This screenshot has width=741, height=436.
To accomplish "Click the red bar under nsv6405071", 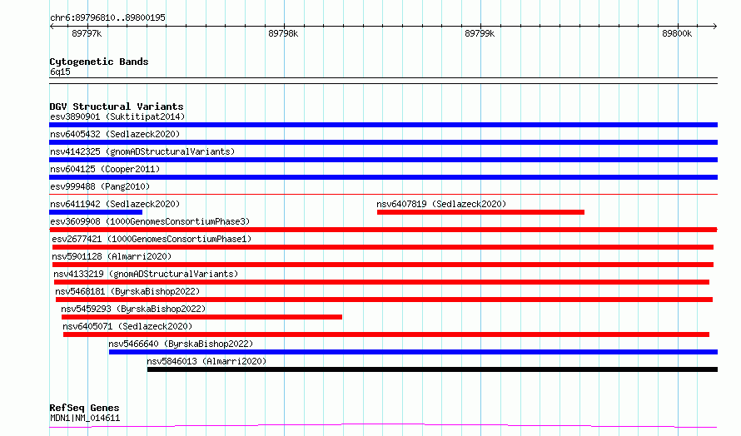I will (x=386, y=334).
